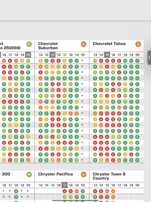Image resolution: width=151 pixels, height=202 pixels.
Task: Click orange down-arrow icon beside Chevrolet Suburban
Action: click(84, 44)
